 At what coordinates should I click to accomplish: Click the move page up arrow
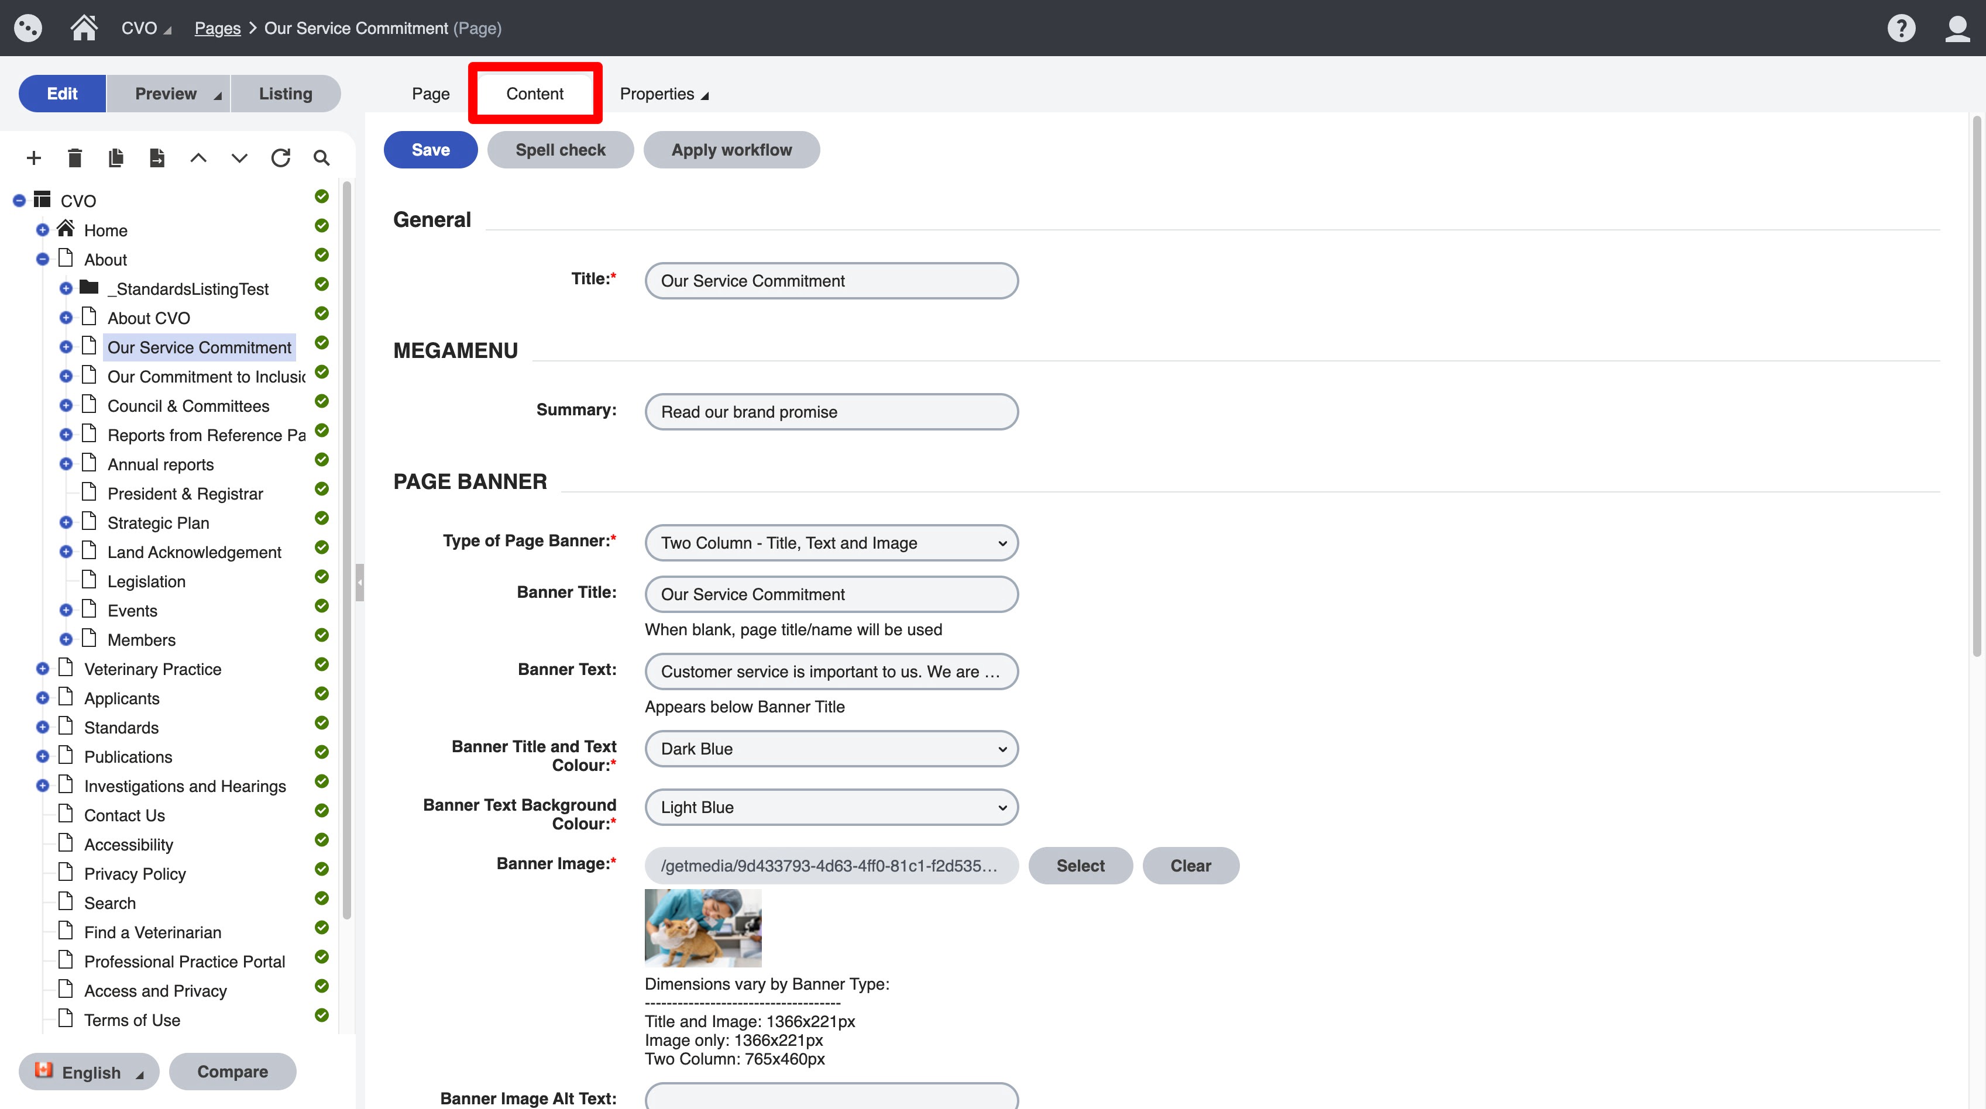(198, 158)
